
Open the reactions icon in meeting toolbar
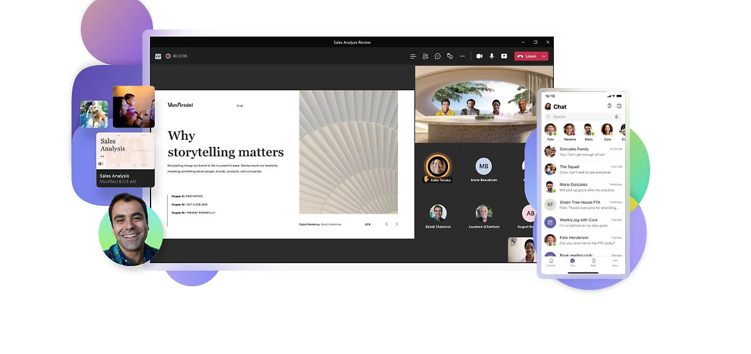point(450,56)
